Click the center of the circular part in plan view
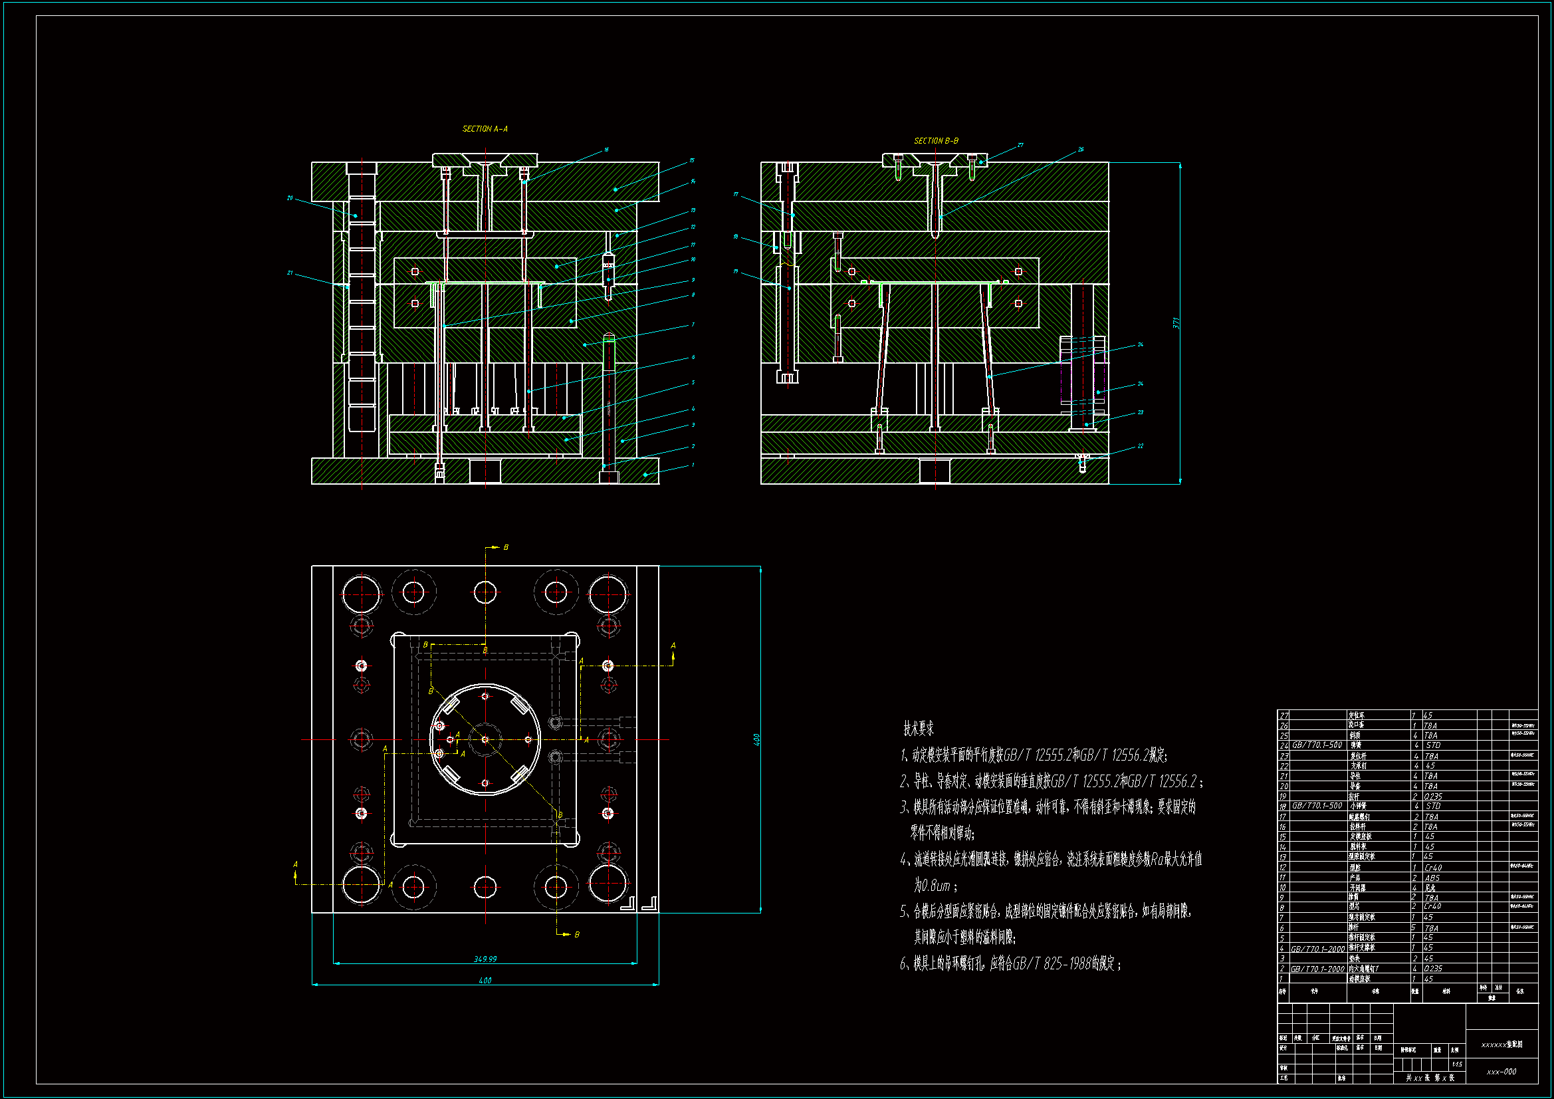Image resolution: width=1554 pixels, height=1099 pixels. coord(485,739)
